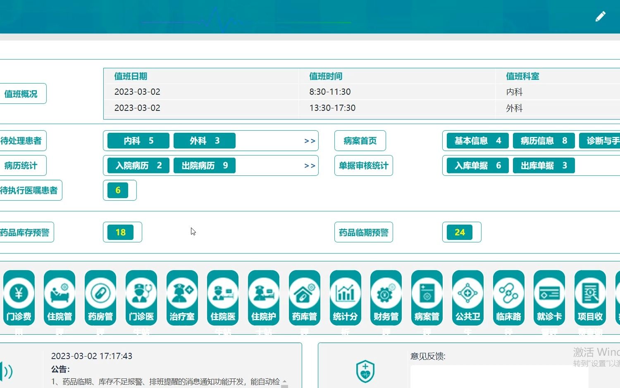Screen dimensions: 620x388
Task: Open the 治疗室 module icon
Action: pos(182,297)
